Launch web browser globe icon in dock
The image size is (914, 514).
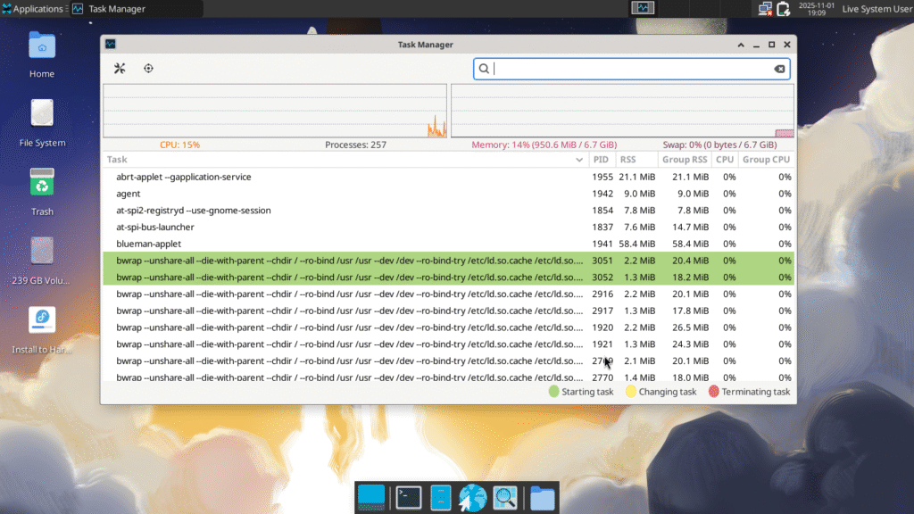click(x=472, y=497)
